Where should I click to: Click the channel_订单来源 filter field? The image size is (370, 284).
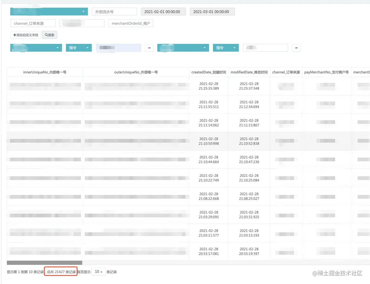coord(33,23)
